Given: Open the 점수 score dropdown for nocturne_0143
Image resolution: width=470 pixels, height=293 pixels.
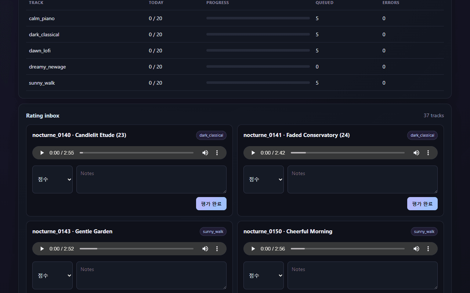Looking at the screenshot, I should coord(53,275).
